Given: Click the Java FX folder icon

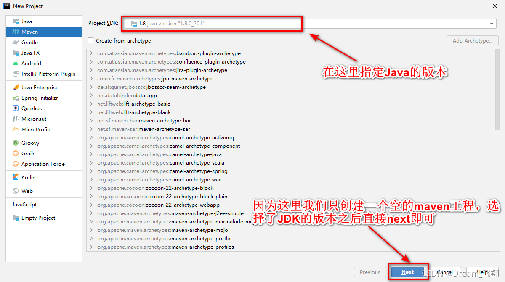Looking at the screenshot, I should 16,53.
